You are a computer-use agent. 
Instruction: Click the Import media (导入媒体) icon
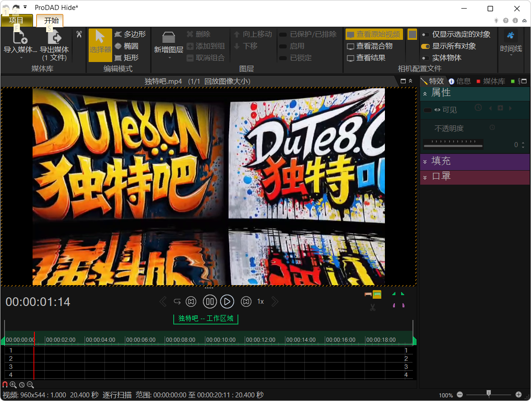[x=20, y=36]
